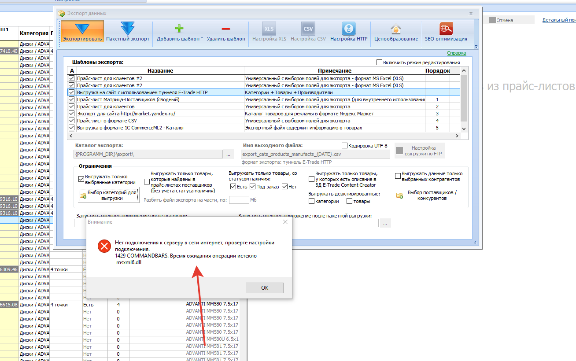Tick the deactivated категории checkbox
The height and width of the screenshot is (361, 576).
(x=312, y=201)
